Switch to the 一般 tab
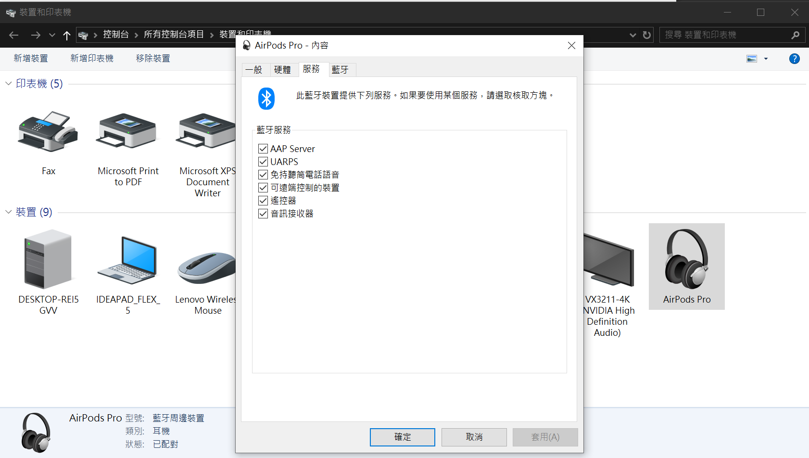The height and width of the screenshot is (458, 809). (x=256, y=70)
